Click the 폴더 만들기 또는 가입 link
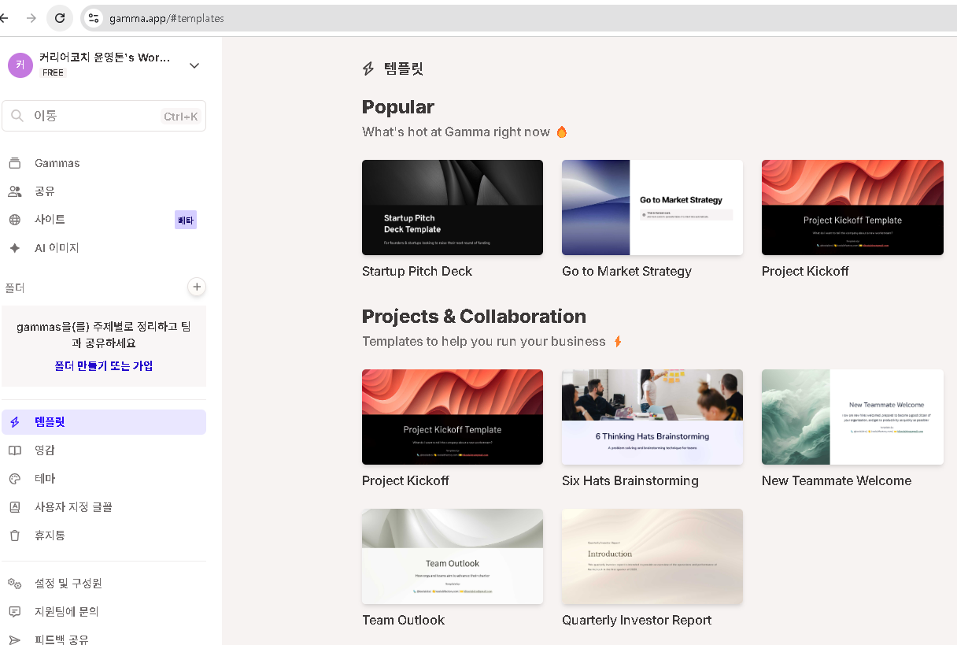The image size is (957, 645). point(104,365)
